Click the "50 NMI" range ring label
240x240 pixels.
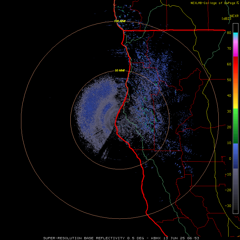pyautogui.click(x=120, y=70)
